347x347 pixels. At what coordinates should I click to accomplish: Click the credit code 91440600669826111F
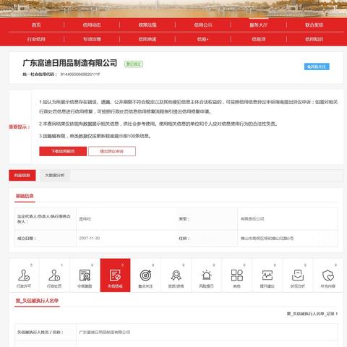pos(80,74)
